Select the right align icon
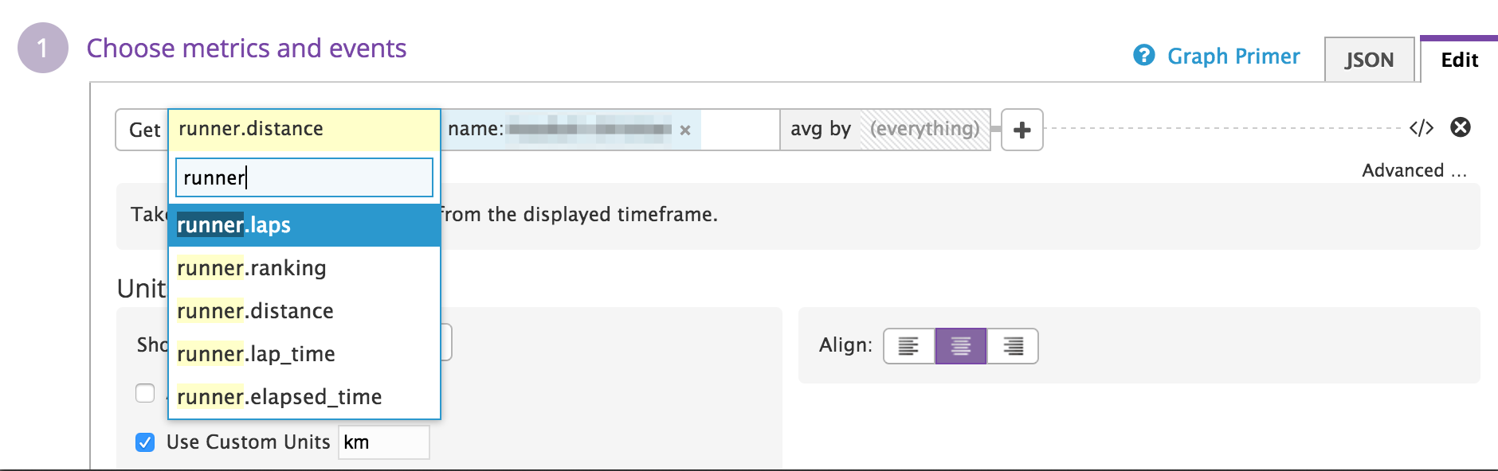The width and height of the screenshot is (1498, 471). pos(1013,346)
